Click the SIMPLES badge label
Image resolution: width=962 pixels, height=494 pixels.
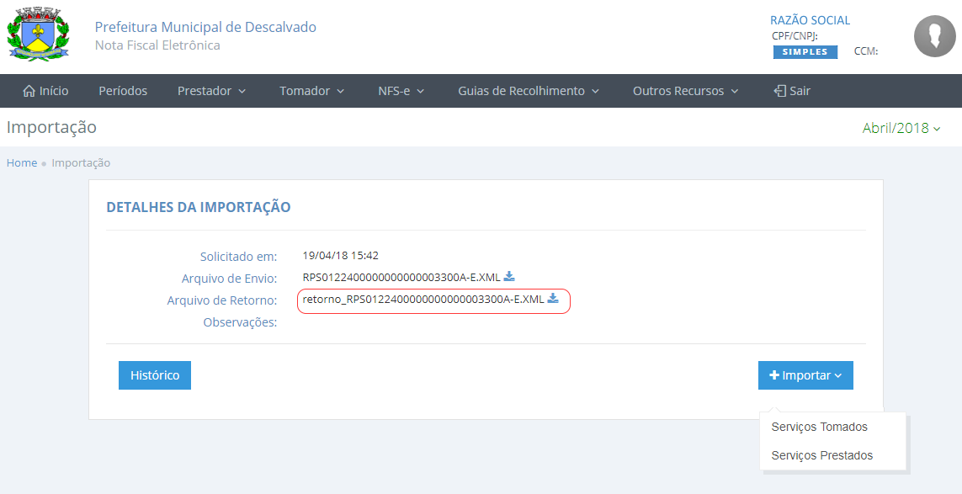click(x=805, y=52)
